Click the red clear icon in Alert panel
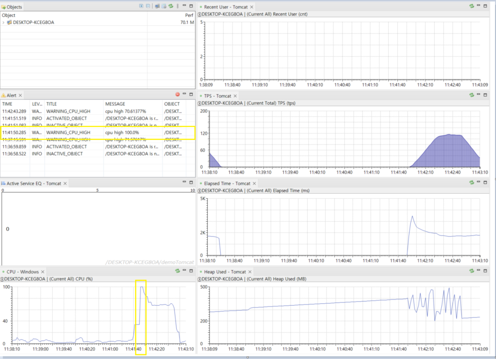This screenshot has width=496, height=359. tap(177, 94)
